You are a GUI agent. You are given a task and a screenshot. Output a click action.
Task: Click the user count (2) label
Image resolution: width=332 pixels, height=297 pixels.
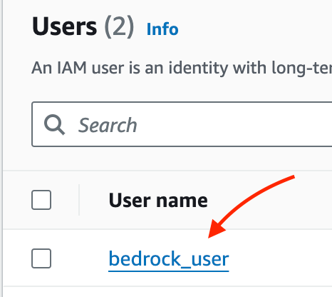tap(119, 26)
